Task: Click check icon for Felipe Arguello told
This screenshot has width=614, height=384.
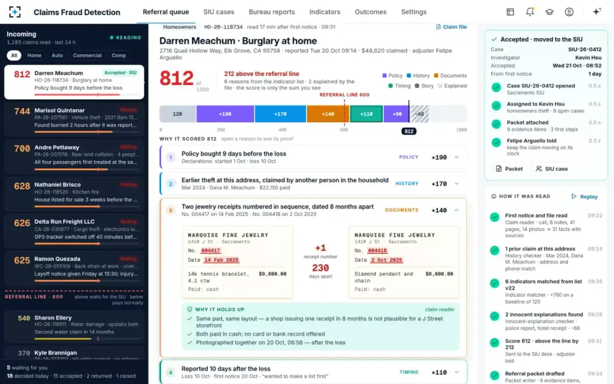Action: [x=496, y=143]
